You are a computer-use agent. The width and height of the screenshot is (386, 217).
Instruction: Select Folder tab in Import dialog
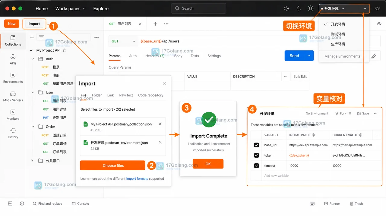point(97,95)
